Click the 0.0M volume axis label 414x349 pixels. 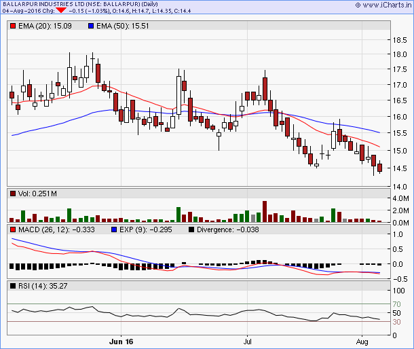(400, 223)
